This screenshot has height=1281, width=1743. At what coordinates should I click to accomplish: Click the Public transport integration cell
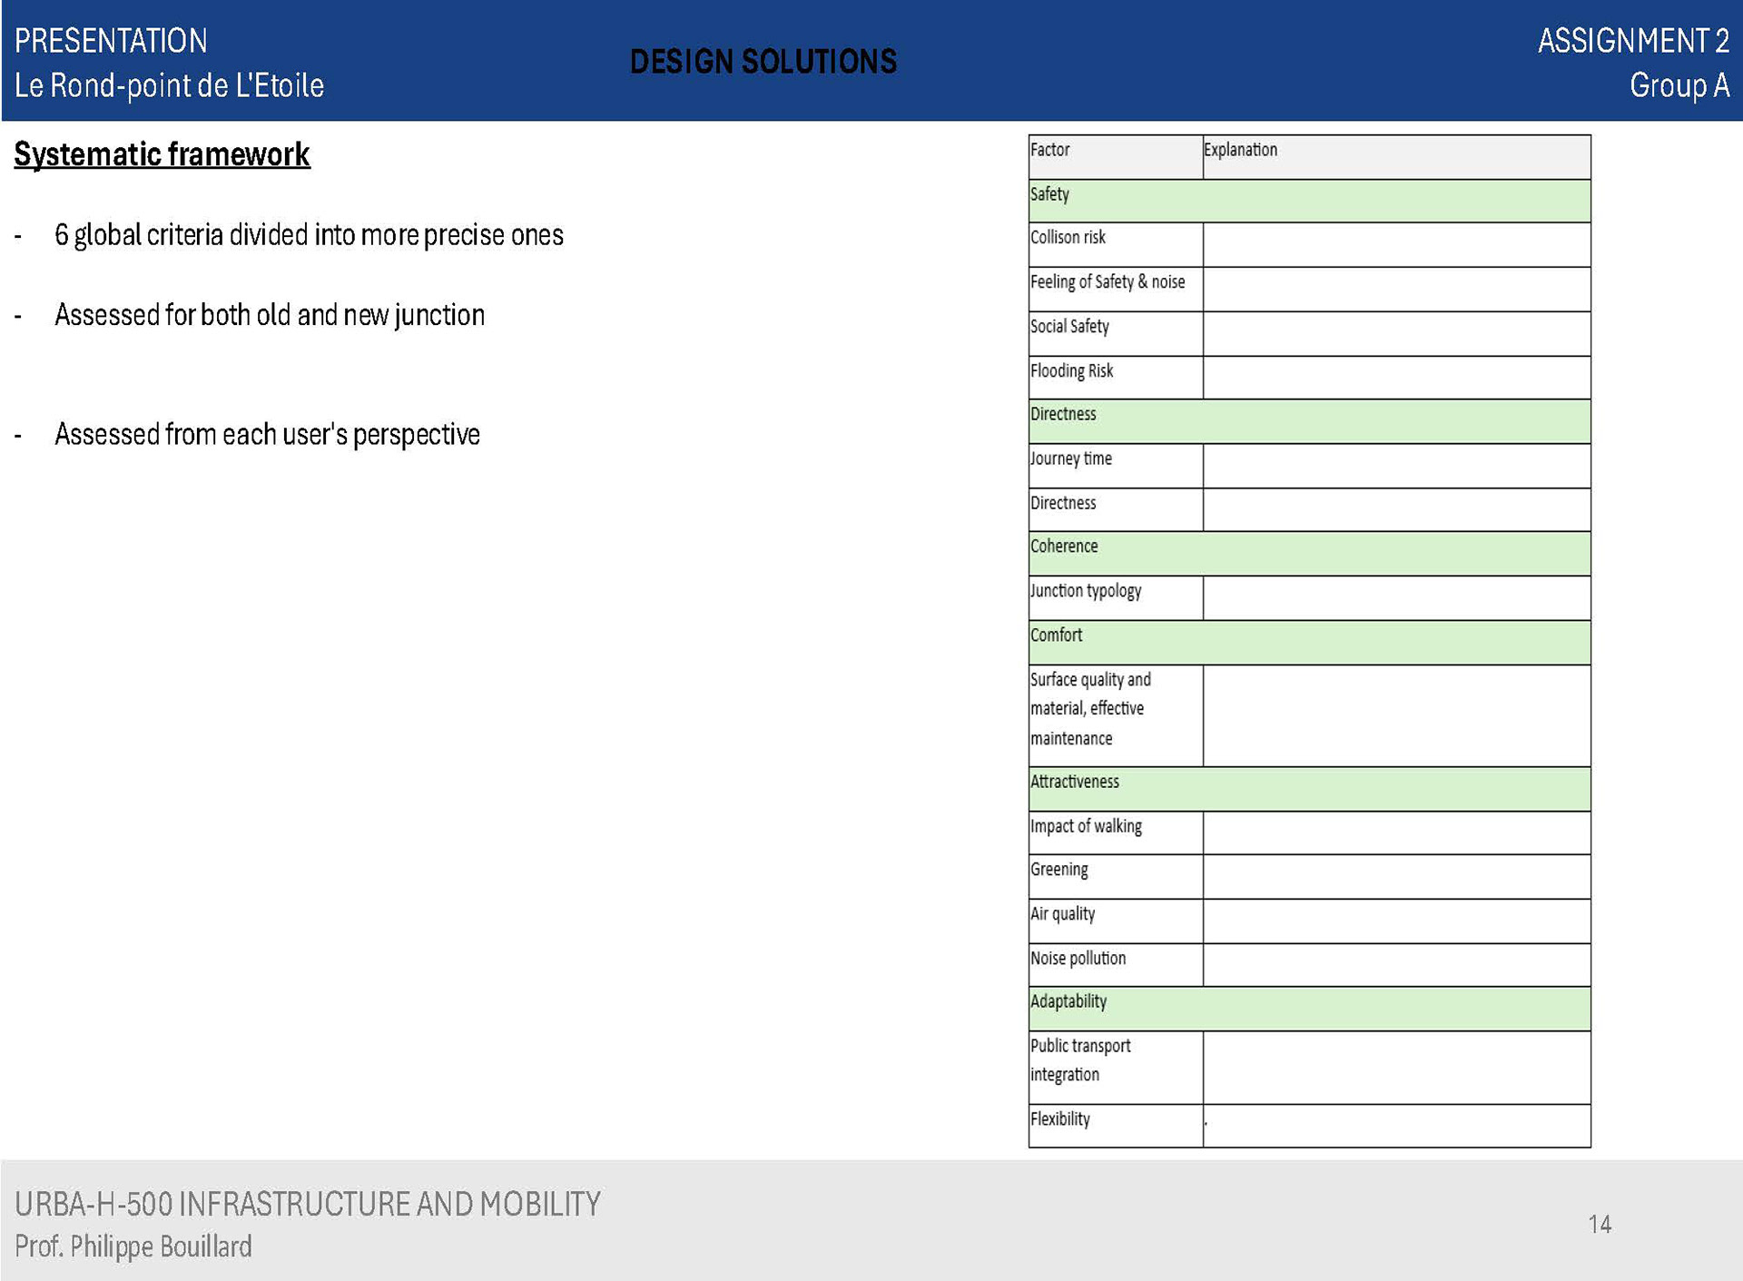click(x=1115, y=1067)
